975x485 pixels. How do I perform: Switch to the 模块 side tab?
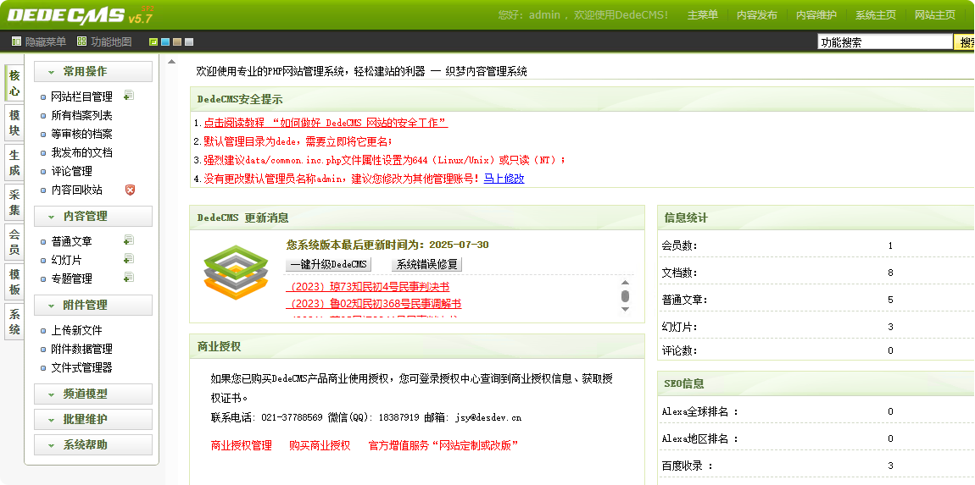[x=14, y=123]
